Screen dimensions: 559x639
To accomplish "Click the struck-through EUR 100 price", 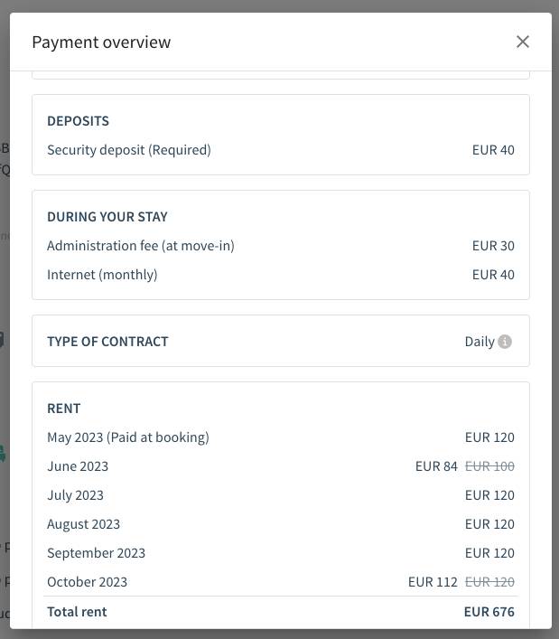I will 489,466.
